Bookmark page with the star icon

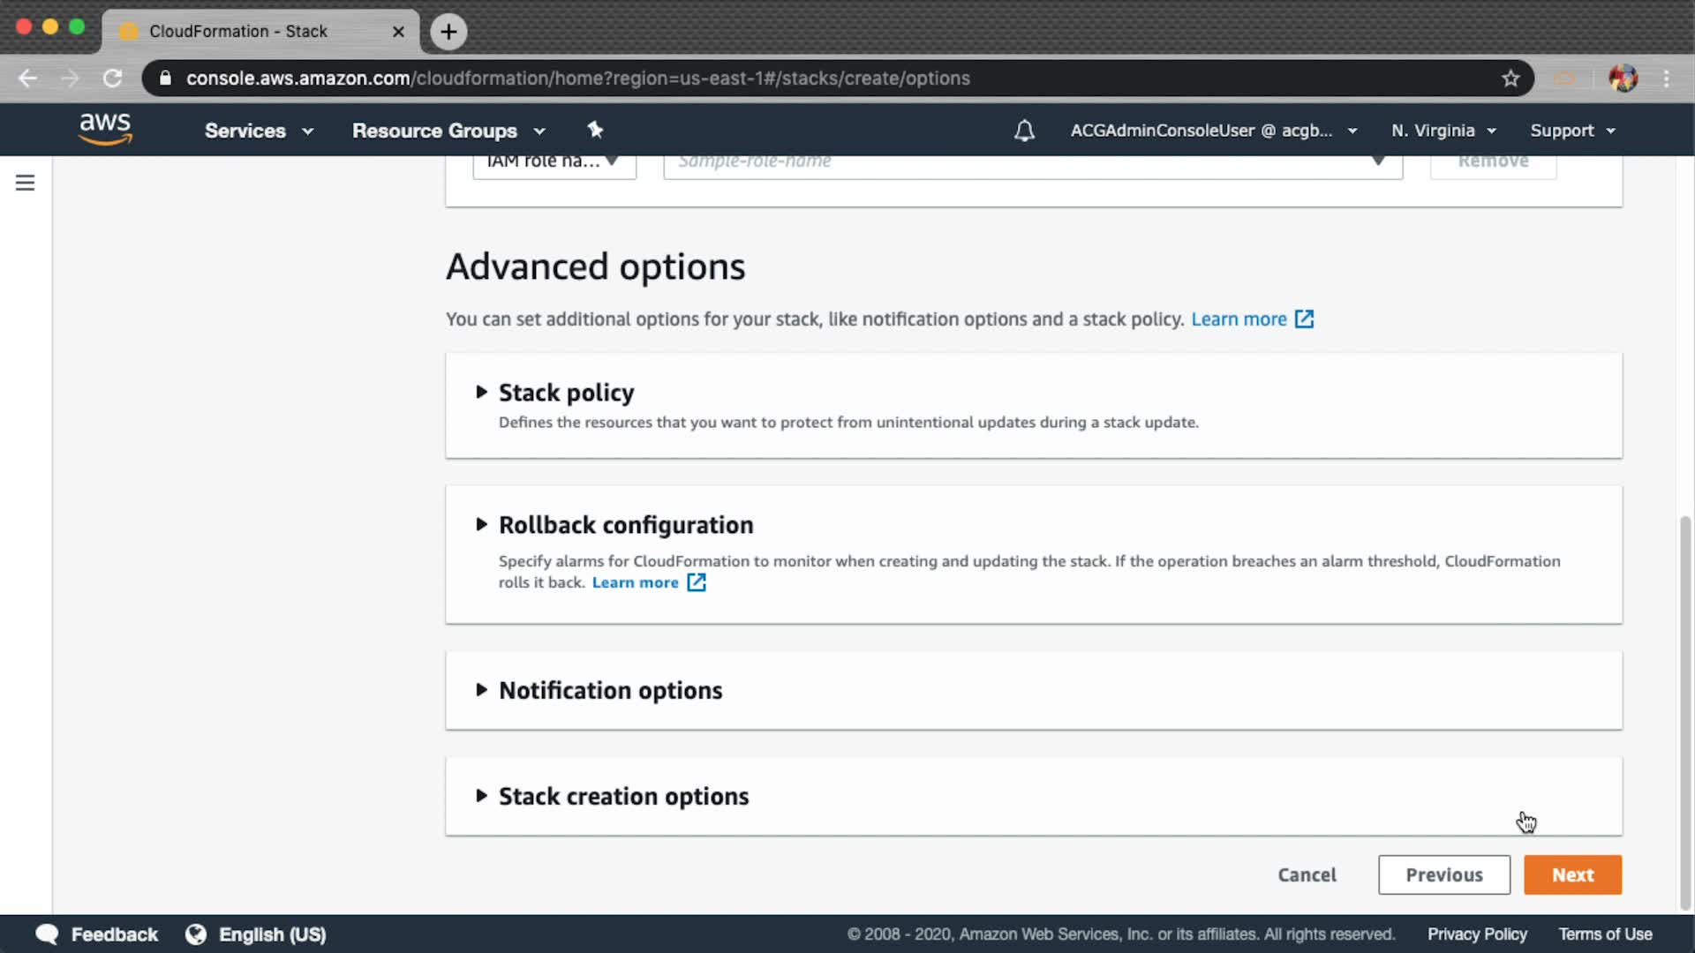[1510, 79]
